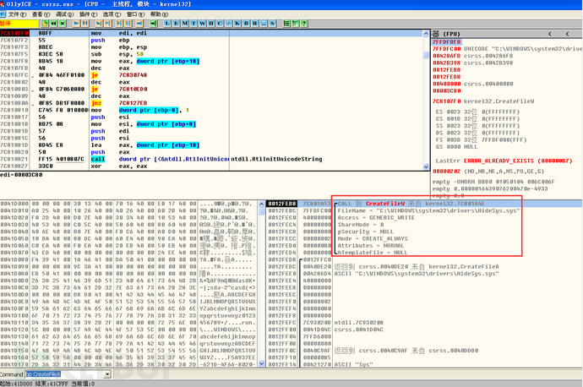Screen dimensions: 583x387
Task: Show References window via R button
Action: point(255,24)
